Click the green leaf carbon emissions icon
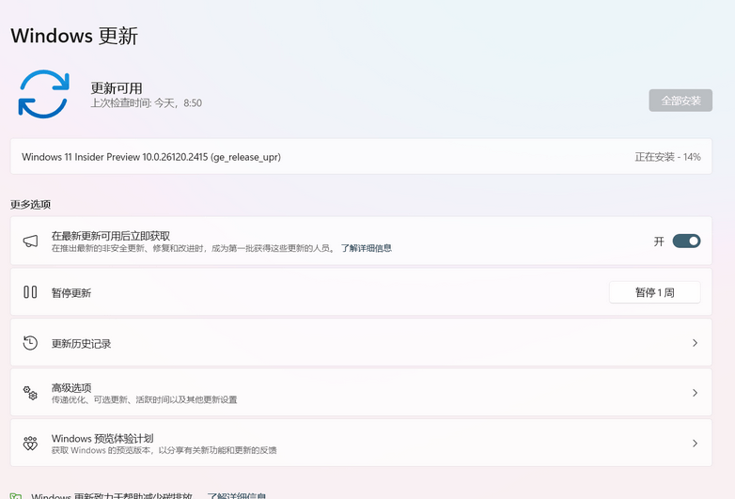The width and height of the screenshot is (735, 499). tap(16, 496)
